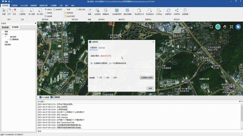Choose the 30天 validity option
This screenshot has width=243, height=136.
tap(112, 77)
